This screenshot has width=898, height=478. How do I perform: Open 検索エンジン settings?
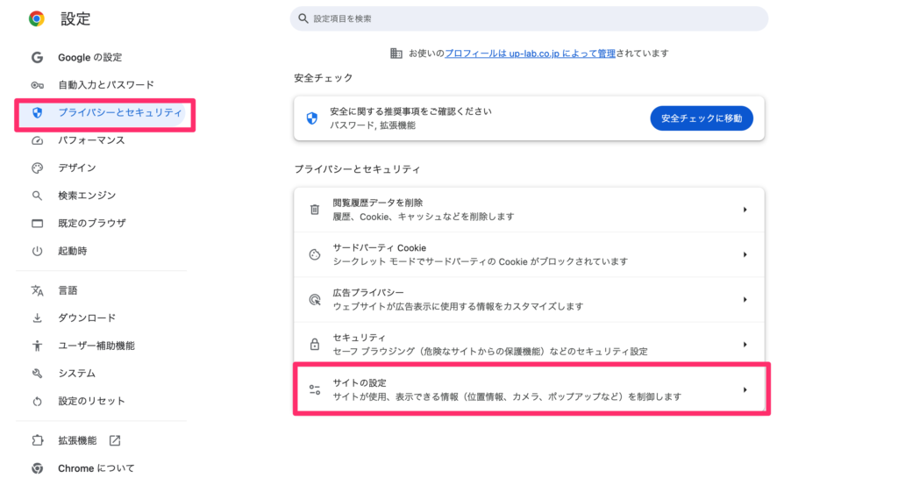87,196
